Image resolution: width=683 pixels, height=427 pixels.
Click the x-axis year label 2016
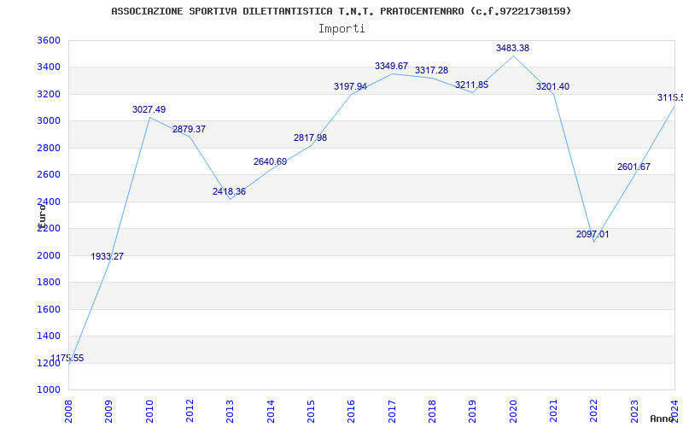tap(352, 412)
